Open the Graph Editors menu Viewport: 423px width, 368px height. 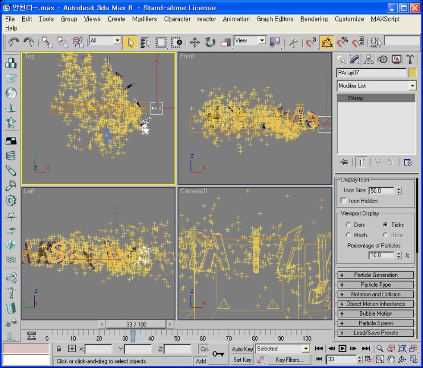tap(275, 19)
